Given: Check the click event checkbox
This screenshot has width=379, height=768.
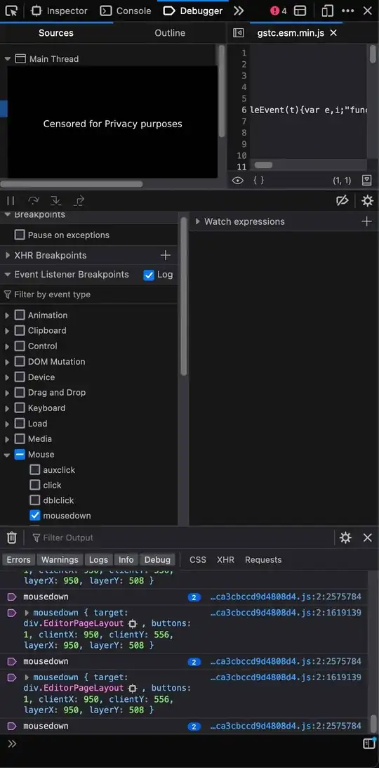Looking at the screenshot, I should pyautogui.click(x=34, y=485).
